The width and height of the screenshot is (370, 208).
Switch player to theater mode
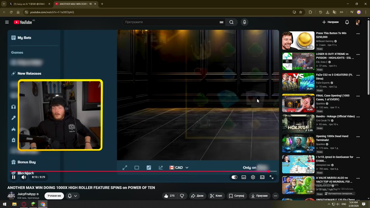point(262,177)
